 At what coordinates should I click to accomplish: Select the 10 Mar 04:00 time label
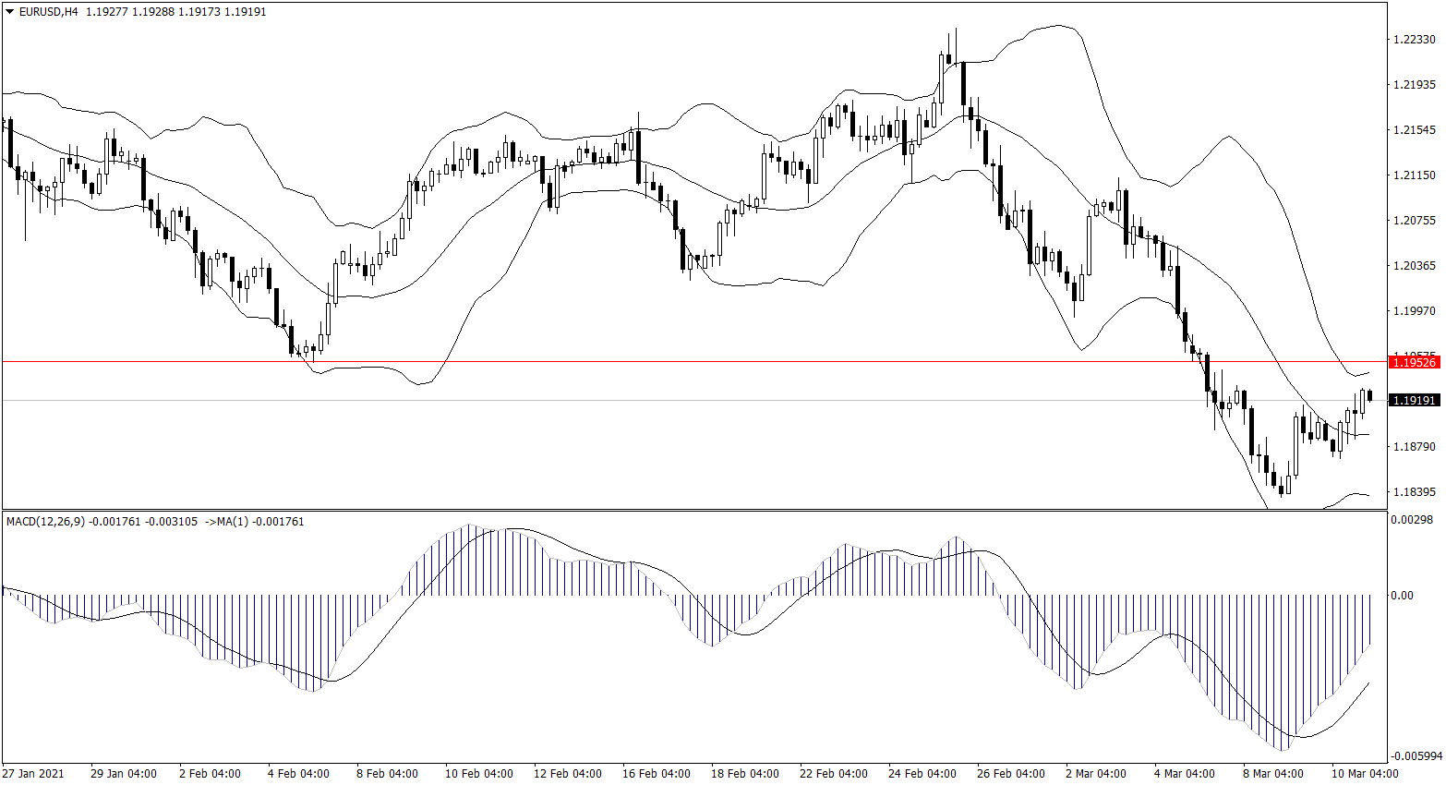[1364, 774]
